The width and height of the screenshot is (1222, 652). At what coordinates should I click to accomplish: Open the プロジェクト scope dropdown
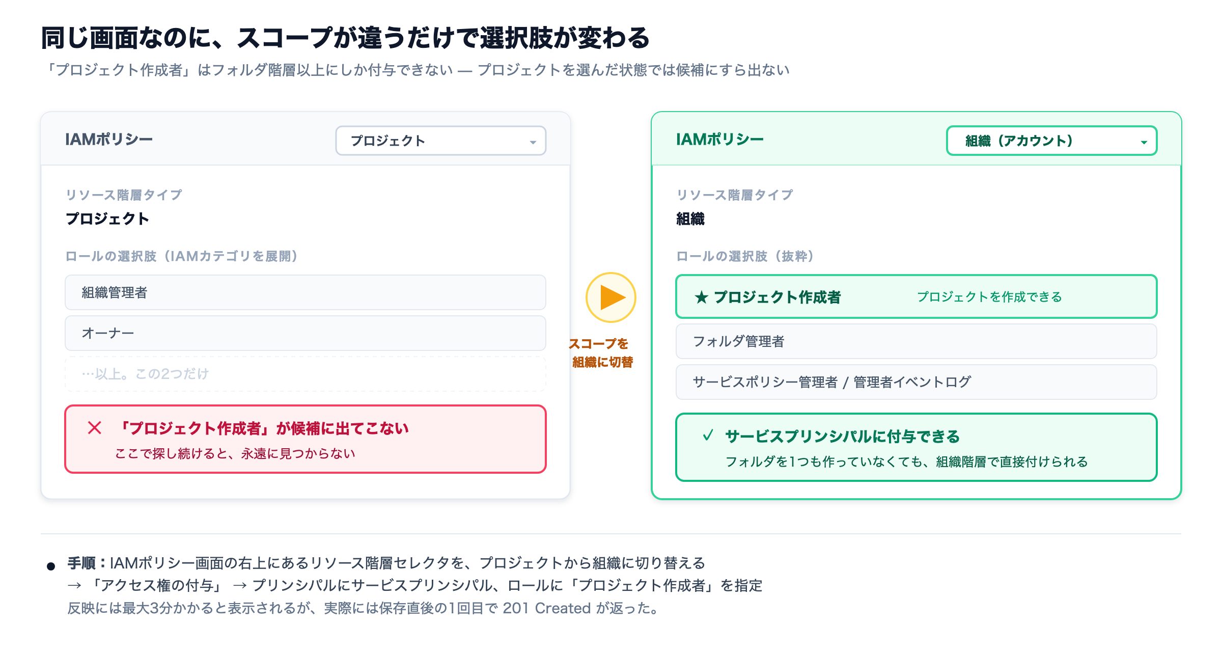[441, 141]
